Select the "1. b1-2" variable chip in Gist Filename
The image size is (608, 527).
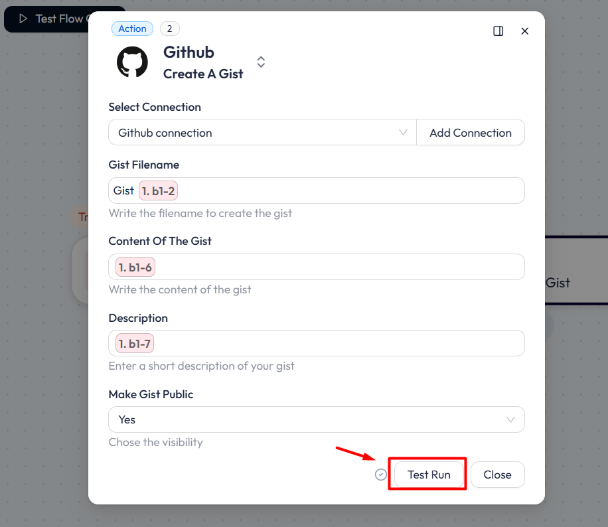point(158,190)
